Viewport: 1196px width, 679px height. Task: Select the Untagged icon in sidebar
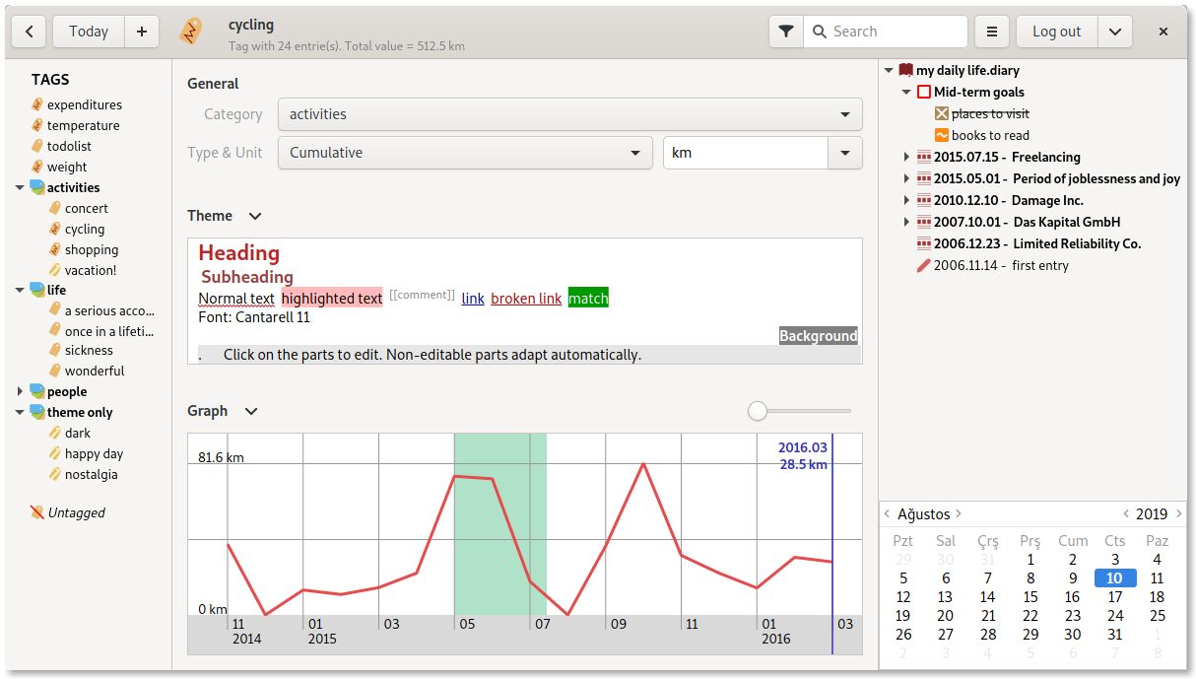coord(37,512)
